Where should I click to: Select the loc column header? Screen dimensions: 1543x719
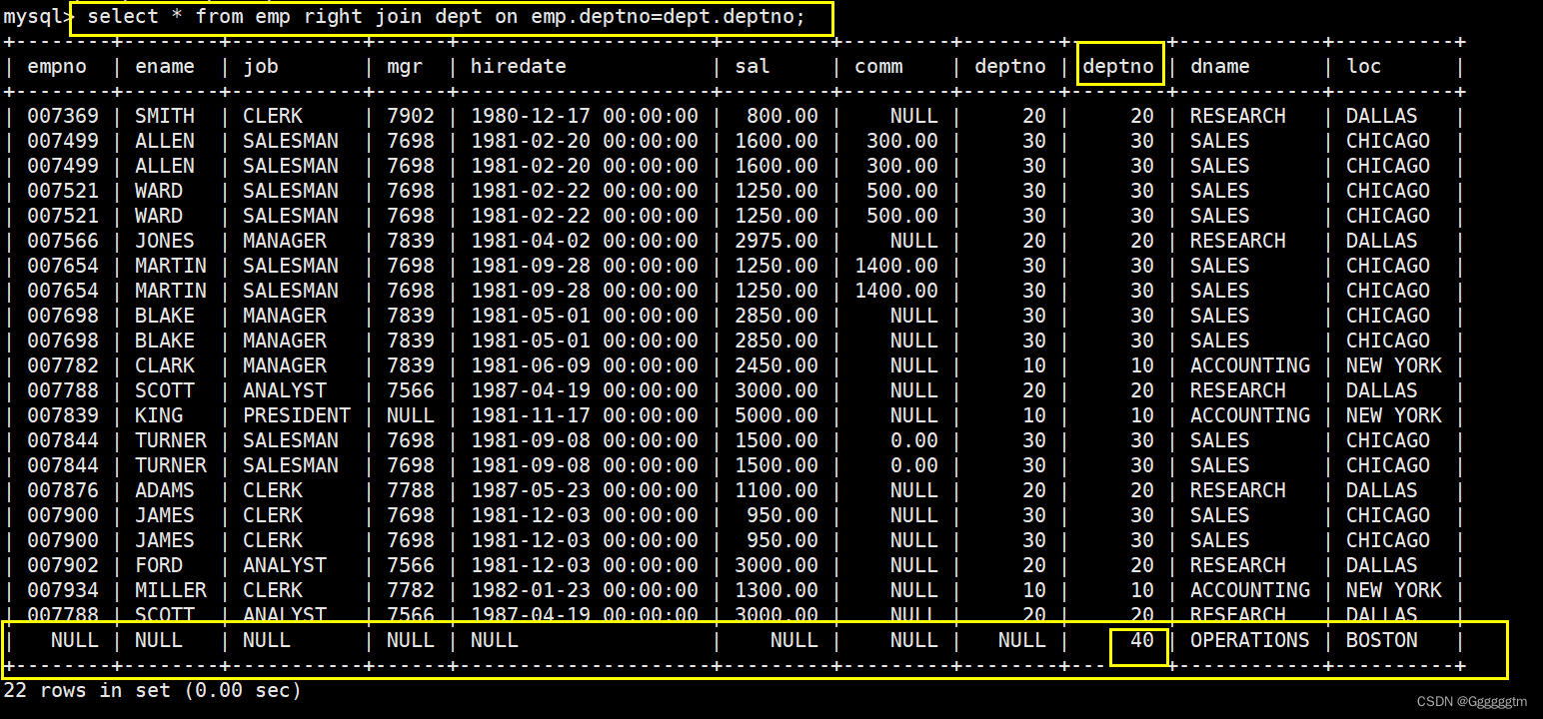1364,67
